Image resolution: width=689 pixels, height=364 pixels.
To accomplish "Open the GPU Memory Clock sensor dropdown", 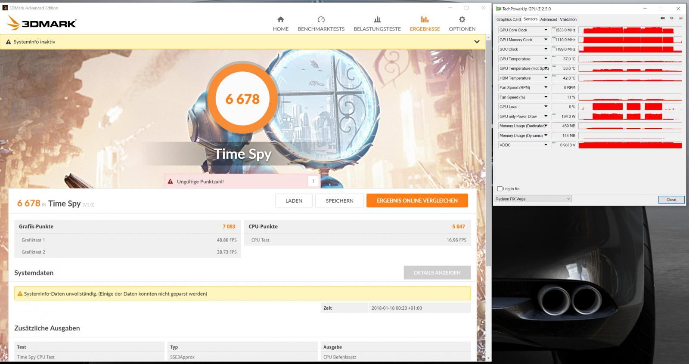I will (546, 40).
